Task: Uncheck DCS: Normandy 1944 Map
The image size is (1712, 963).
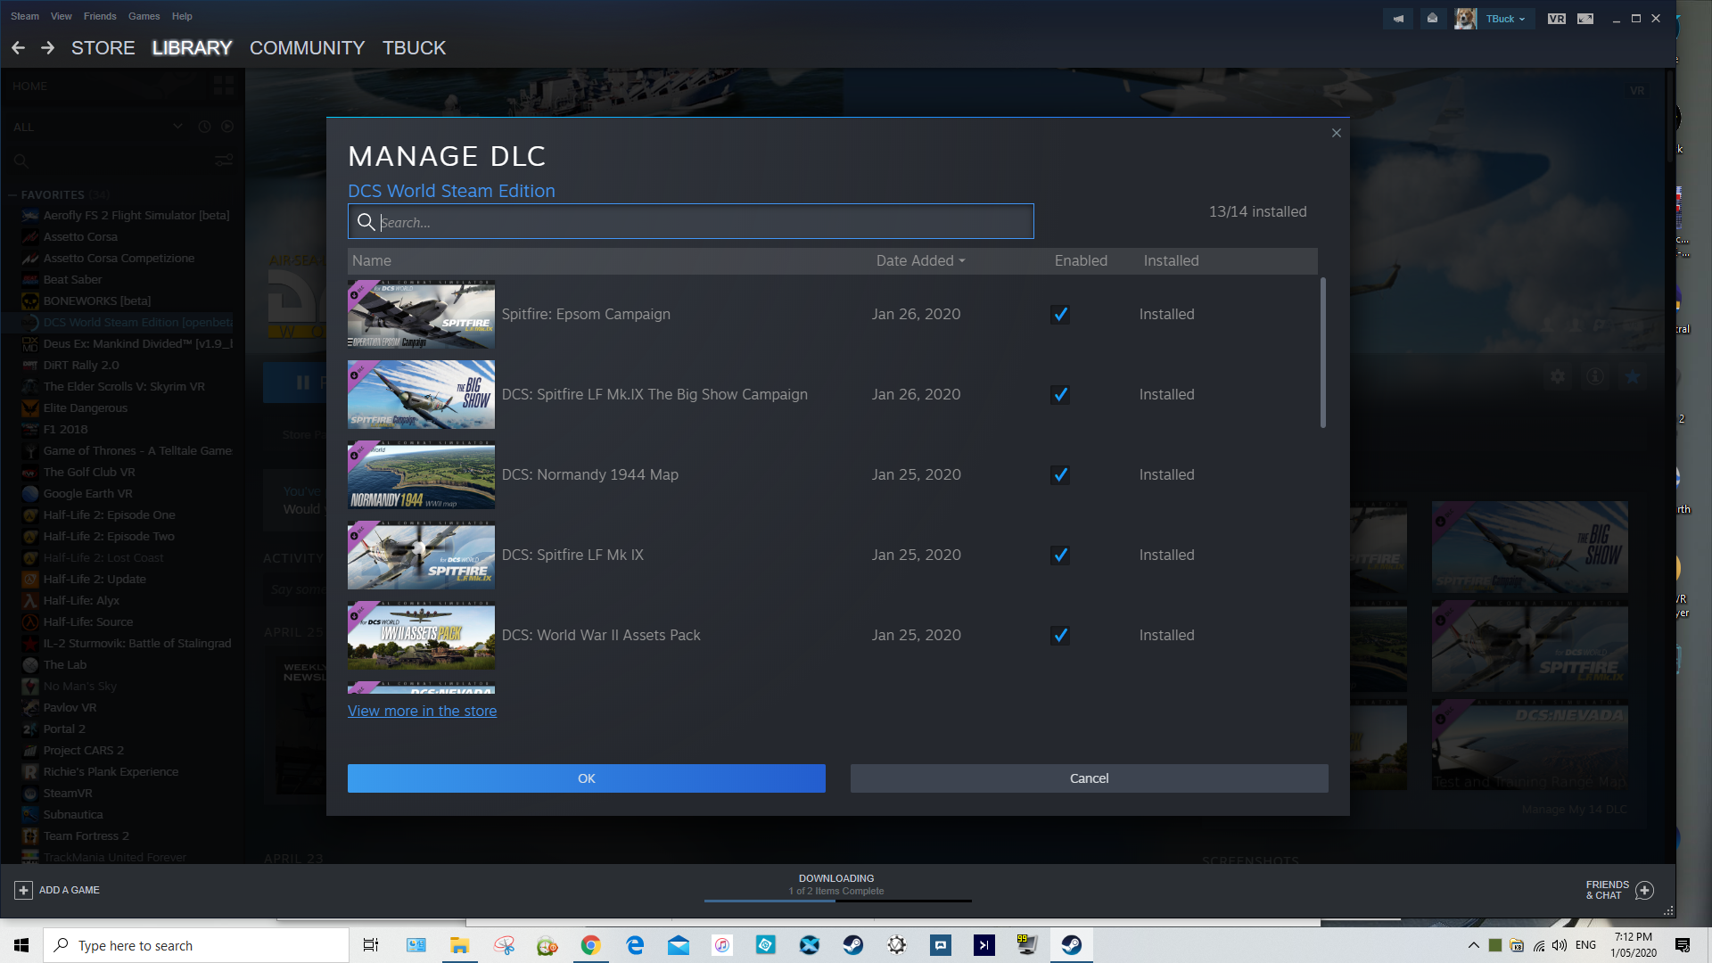Action: point(1060,474)
